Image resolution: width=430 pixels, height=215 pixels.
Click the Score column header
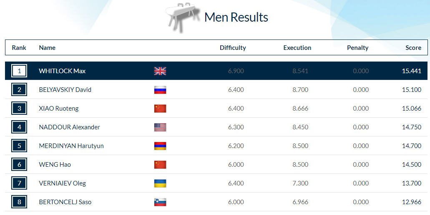pyautogui.click(x=413, y=47)
